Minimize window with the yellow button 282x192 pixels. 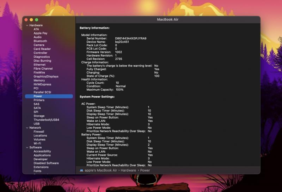point(31,20)
